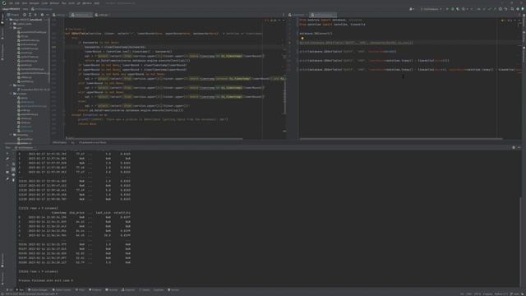The width and height of the screenshot is (526, 296).
Task: Open the File menu
Action: [11, 3]
